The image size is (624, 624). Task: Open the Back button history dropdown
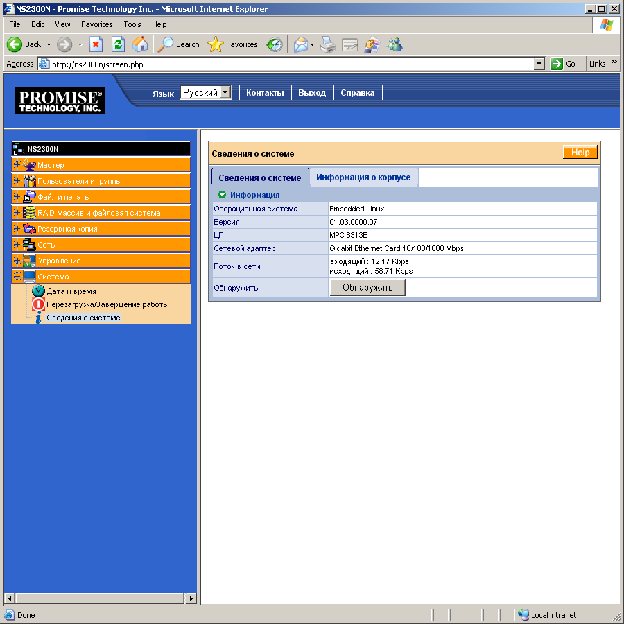click(x=49, y=44)
